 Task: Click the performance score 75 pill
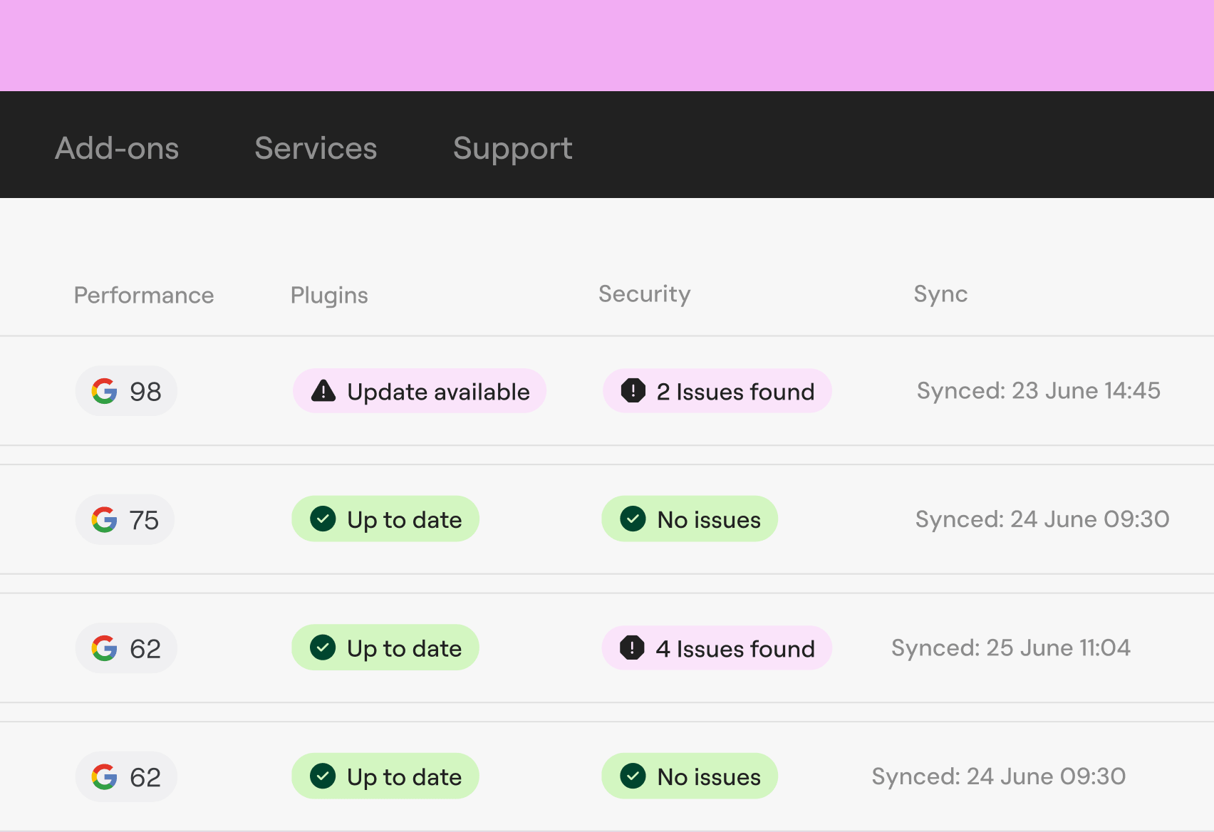[125, 520]
